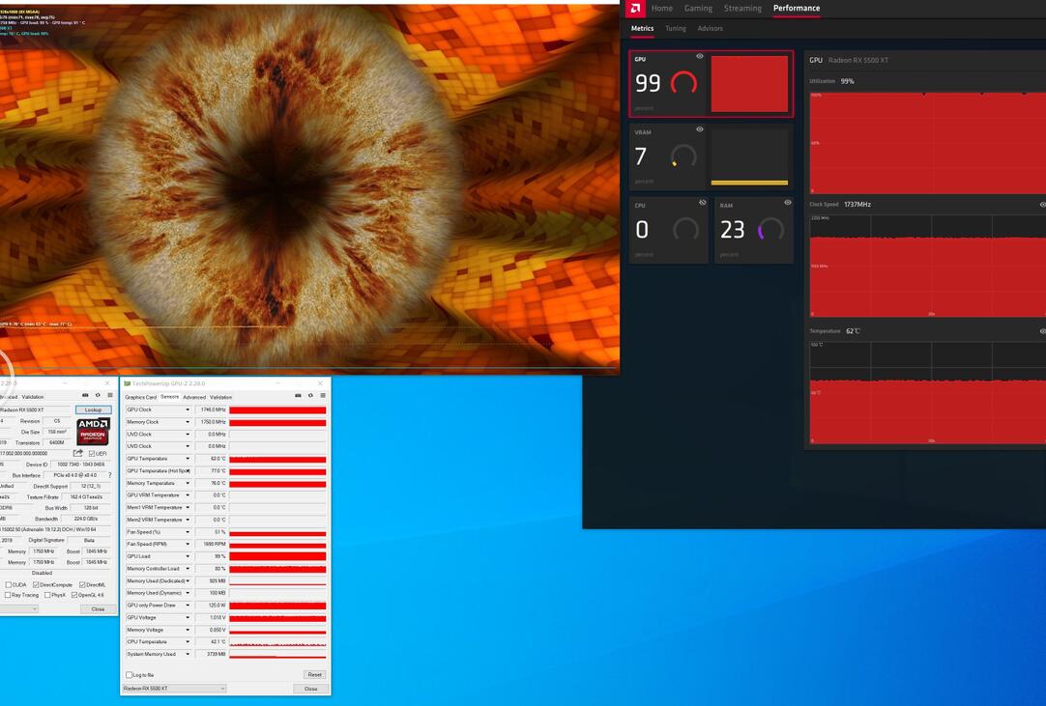
Task: Switch to the Gaming tab in Radeon Software
Action: point(698,8)
